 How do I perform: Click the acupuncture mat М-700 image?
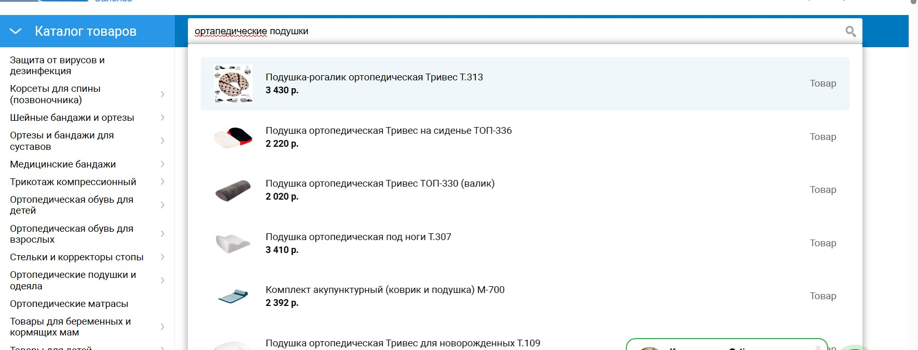[233, 297]
